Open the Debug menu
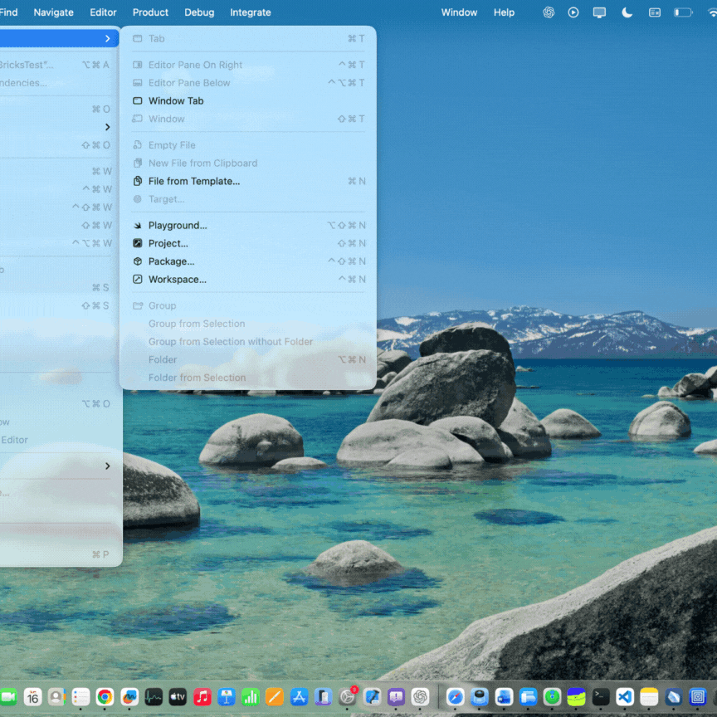717x717 pixels. click(x=199, y=12)
